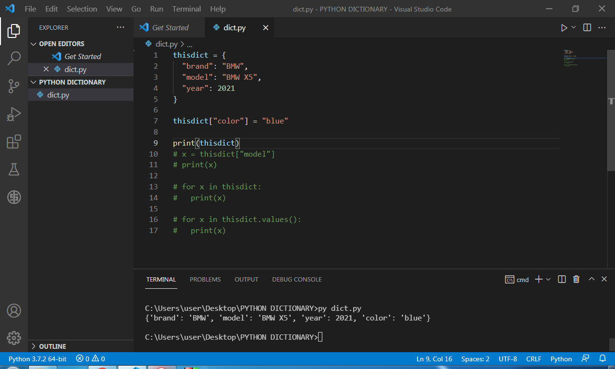Click line number 10 in gutter
Viewport: 615px width, 369px height.
click(153, 154)
